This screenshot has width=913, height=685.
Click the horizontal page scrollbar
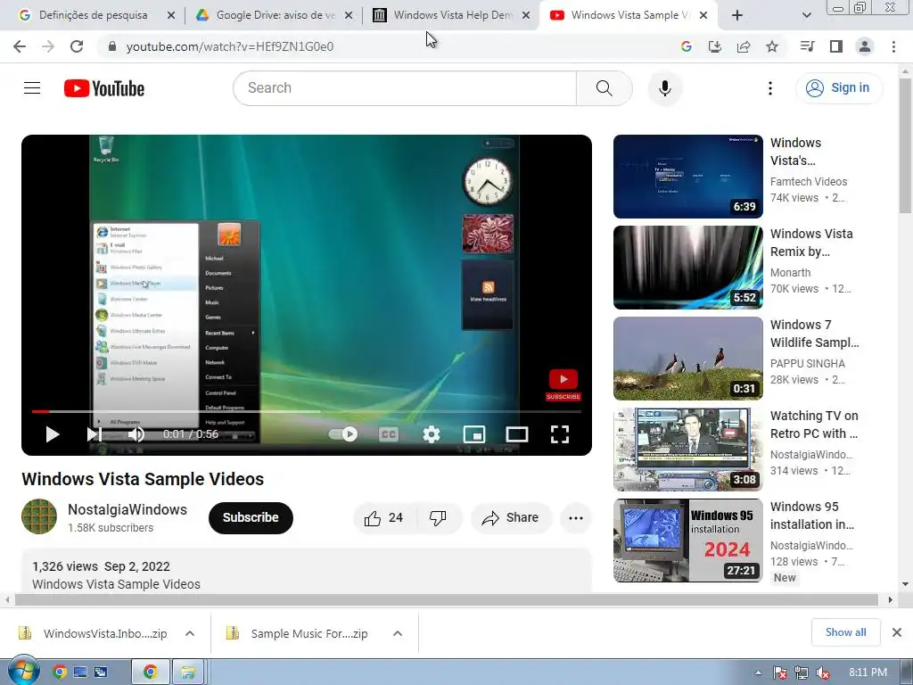[x=448, y=600]
